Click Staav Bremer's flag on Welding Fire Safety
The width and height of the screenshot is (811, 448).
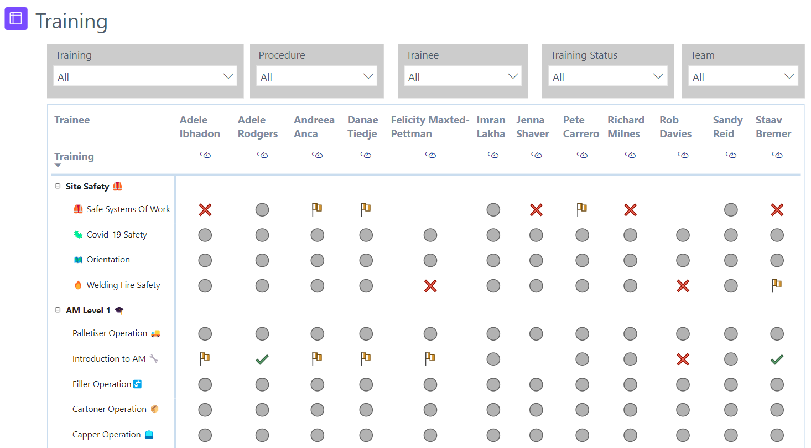click(777, 285)
